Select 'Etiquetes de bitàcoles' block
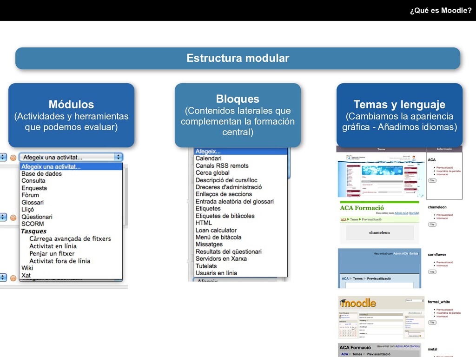 [225, 216]
